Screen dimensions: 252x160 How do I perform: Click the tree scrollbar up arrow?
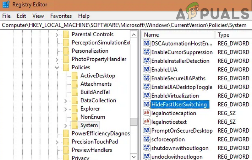pyautogui.click(x=133, y=34)
